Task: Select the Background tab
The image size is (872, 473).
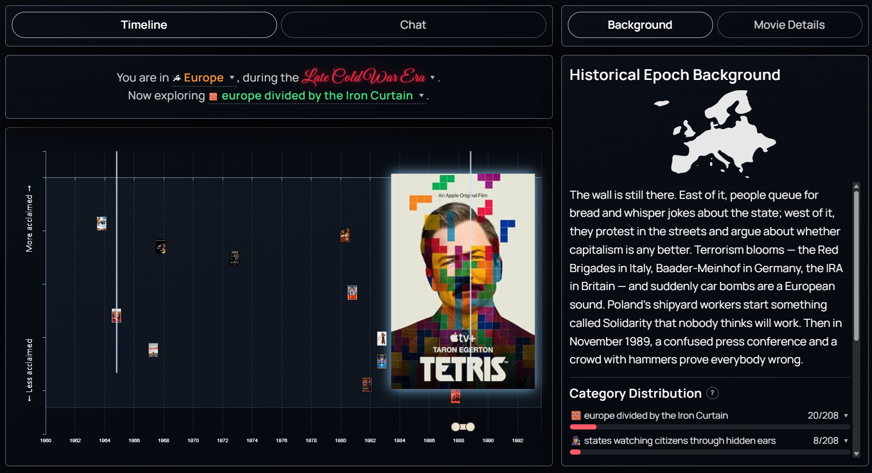Action: tap(640, 25)
